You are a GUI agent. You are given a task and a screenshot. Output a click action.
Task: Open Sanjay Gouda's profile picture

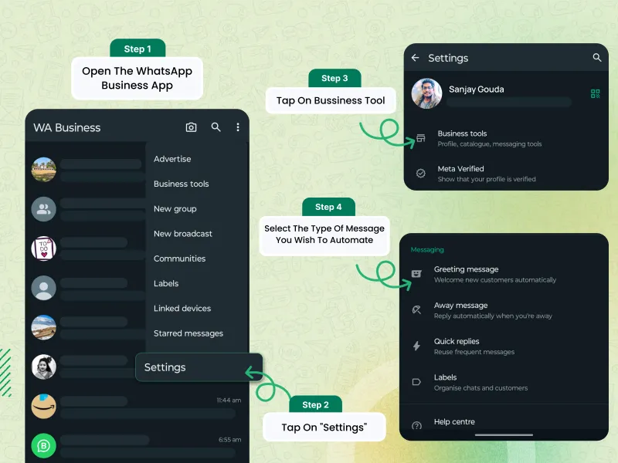(x=426, y=94)
